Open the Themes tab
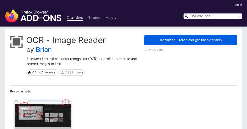Image resolution: width=247 pixels, height=129 pixels. [x=94, y=18]
